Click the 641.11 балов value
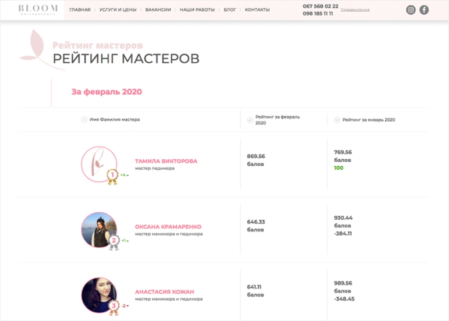449x321 pixels. click(256, 291)
